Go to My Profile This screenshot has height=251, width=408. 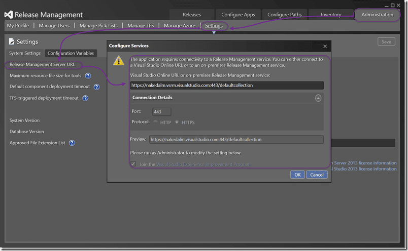(x=18, y=26)
